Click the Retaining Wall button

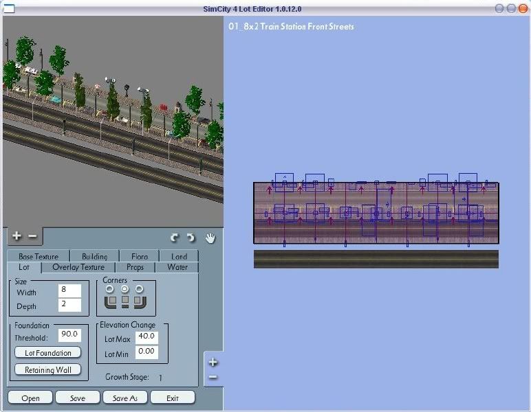[47, 369]
